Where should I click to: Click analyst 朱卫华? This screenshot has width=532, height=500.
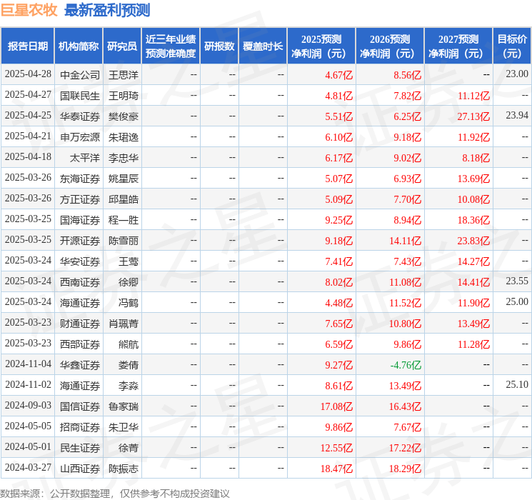click(x=124, y=427)
